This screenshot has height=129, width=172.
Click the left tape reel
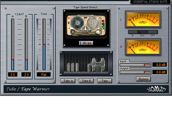(77, 23)
